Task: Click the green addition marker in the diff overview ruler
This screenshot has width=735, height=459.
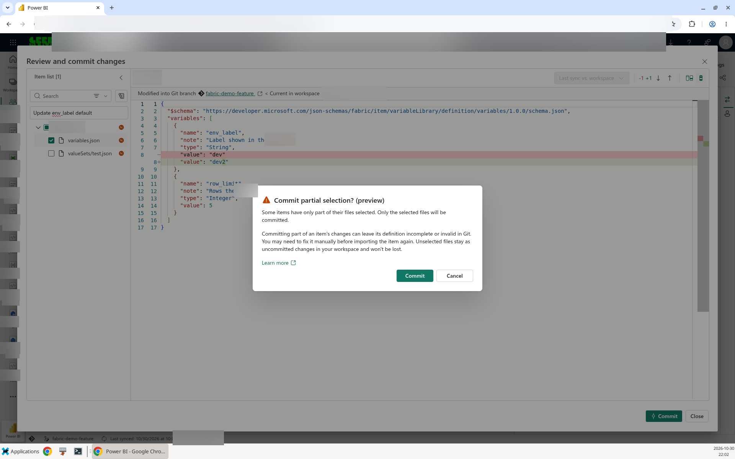Action: [706, 144]
